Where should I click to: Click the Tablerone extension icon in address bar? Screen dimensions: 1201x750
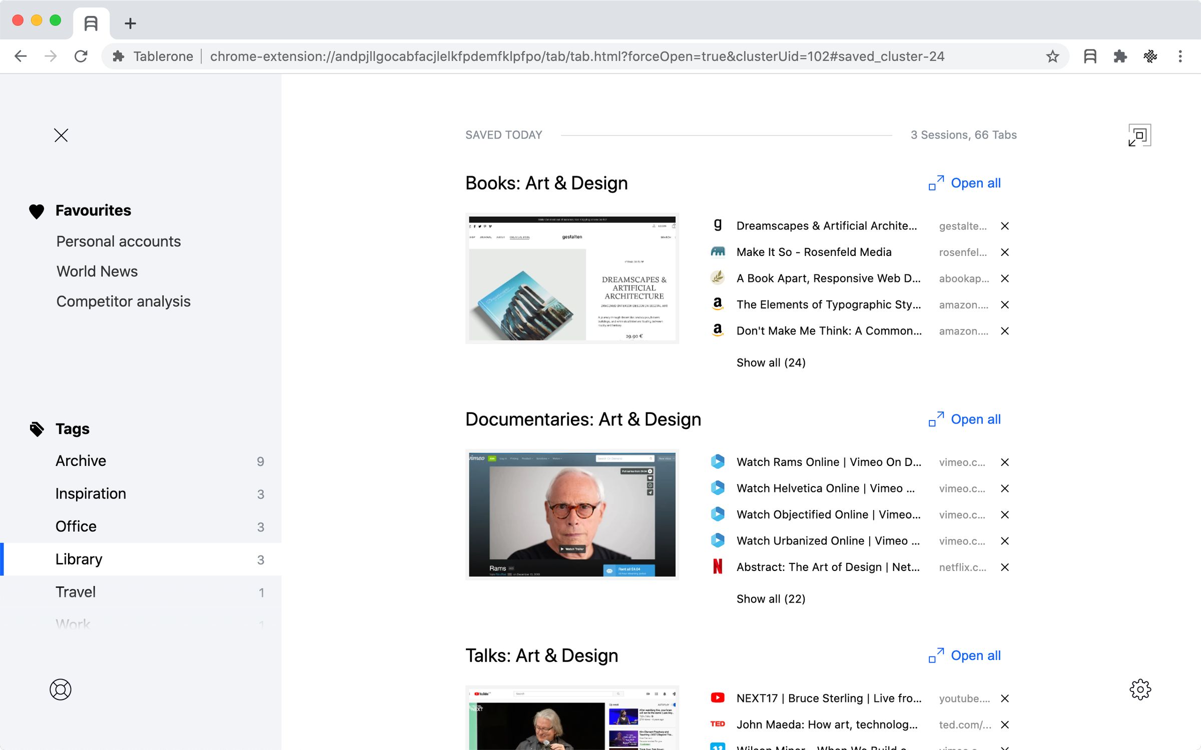click(x=1090, y=56)
